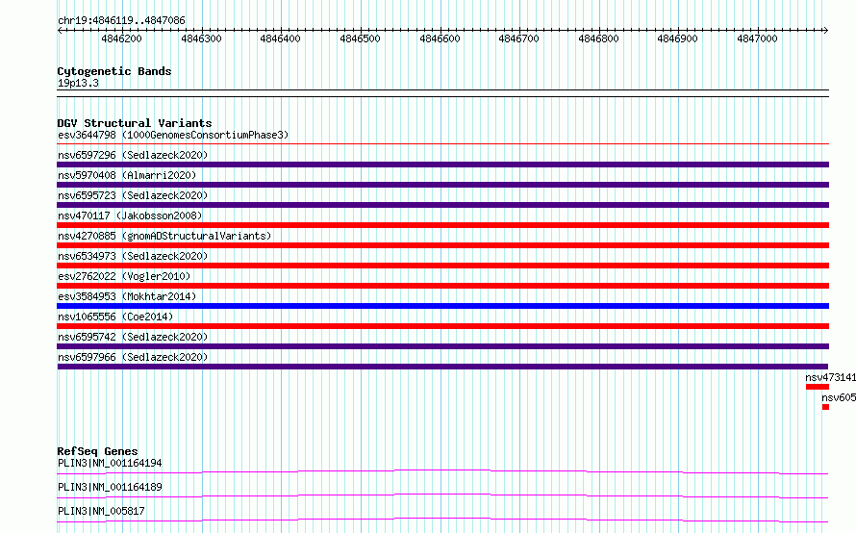
Task: Click the nsv473141 variant label
Action: pyautogui.click(x=830, y=377)
